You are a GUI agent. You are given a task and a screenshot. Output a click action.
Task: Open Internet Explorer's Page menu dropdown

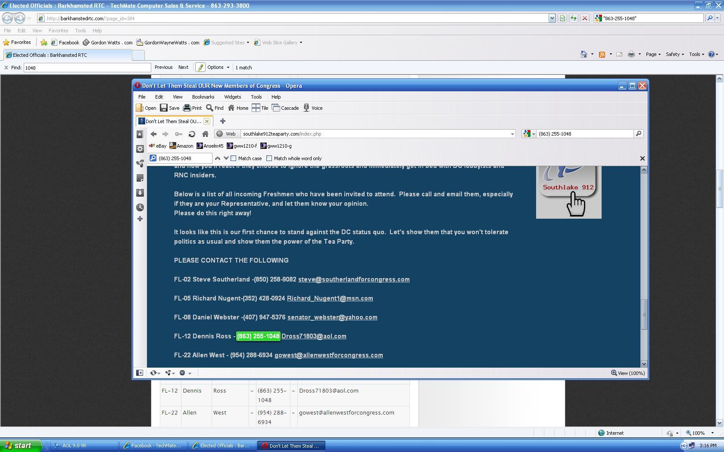[653, 54]
